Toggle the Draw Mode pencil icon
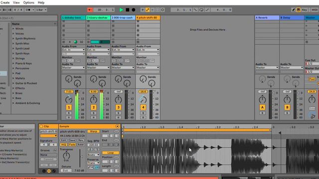The width and height of the screenshot is (319, 179). (294, 10)
